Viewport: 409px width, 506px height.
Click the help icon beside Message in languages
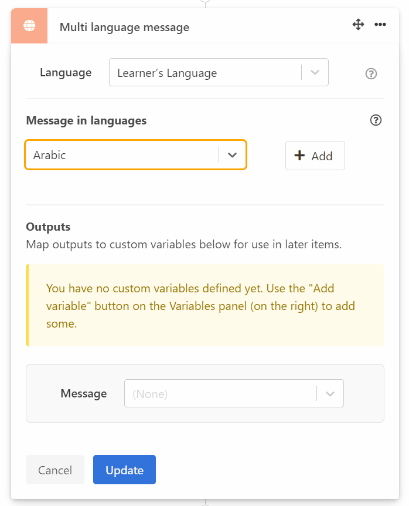(376, 120)
